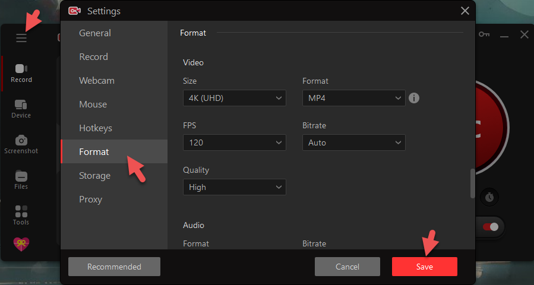Toggle the red switch at right
534x285 pixels.
coord(490,227)
